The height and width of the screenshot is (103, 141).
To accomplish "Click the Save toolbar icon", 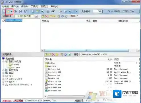I will (x=20, y=11).
